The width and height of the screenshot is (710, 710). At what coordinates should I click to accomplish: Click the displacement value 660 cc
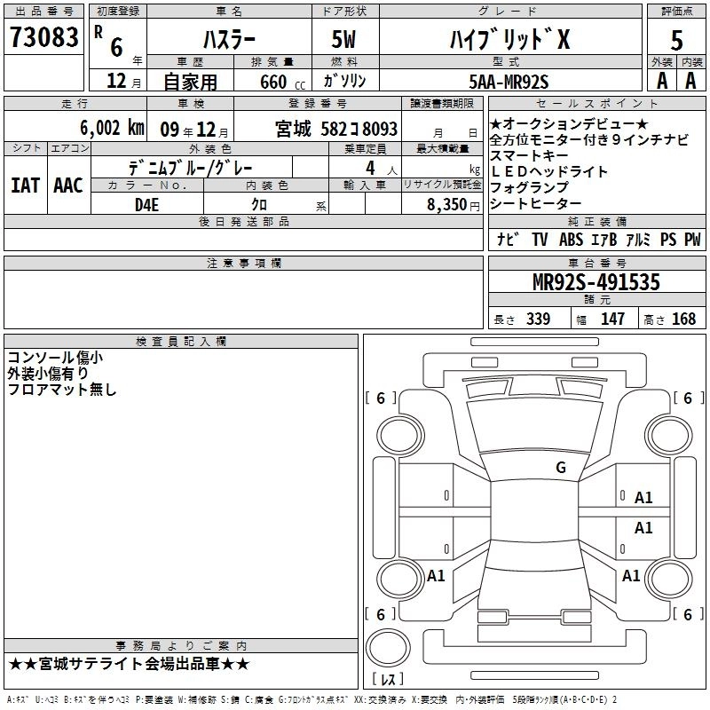coord(282,83)
